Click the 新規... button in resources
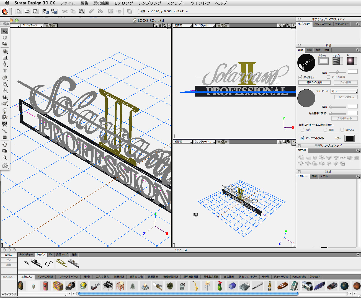 pyautogui.click(x=9, y=255)
